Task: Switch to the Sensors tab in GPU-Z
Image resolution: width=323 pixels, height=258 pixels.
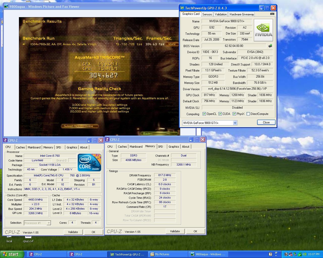Action: [x=207, y=14]
